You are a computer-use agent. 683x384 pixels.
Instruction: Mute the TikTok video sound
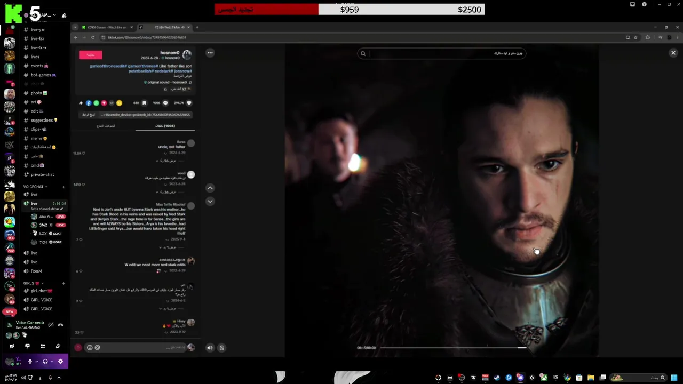click(210, 348)
